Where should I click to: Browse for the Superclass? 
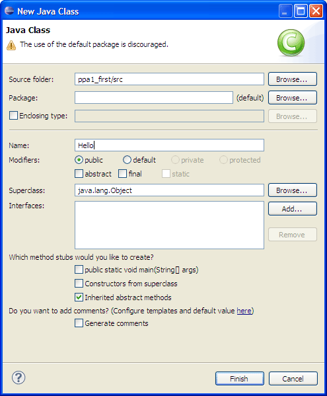coord(293,190)
